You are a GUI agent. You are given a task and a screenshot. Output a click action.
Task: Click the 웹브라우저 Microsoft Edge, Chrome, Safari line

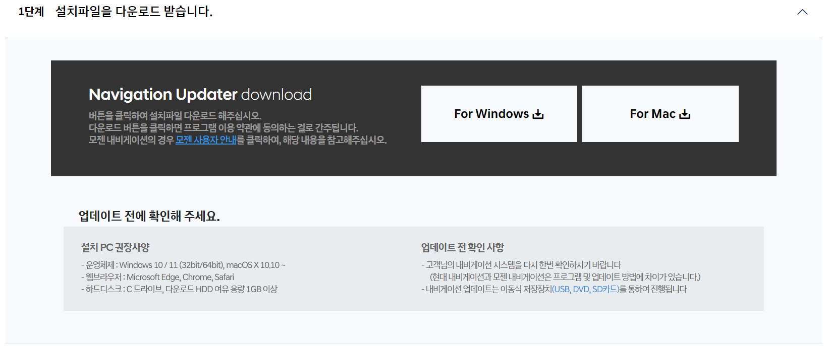pyautogui.click(x=157, y=277)
